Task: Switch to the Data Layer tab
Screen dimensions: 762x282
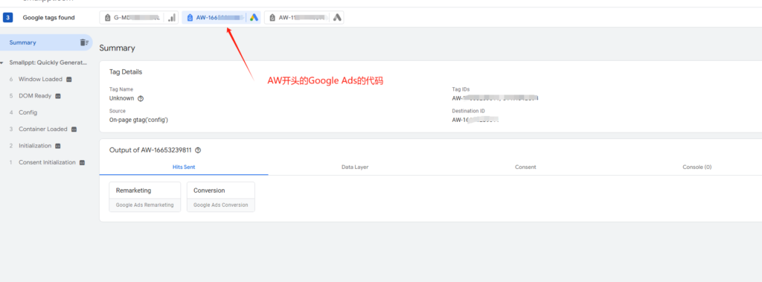Action: 355,167
